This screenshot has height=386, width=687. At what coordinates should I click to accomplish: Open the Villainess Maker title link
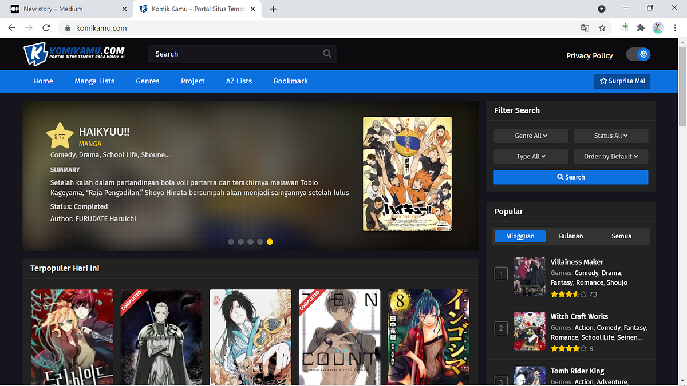coord(577,262)
